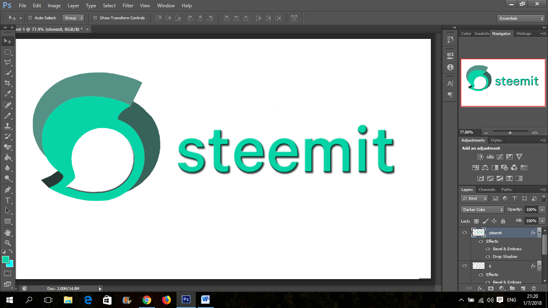Click the foreground color swatch
Image resolution: width=548 pixels, height=308 pixels.
pos(5,259)
